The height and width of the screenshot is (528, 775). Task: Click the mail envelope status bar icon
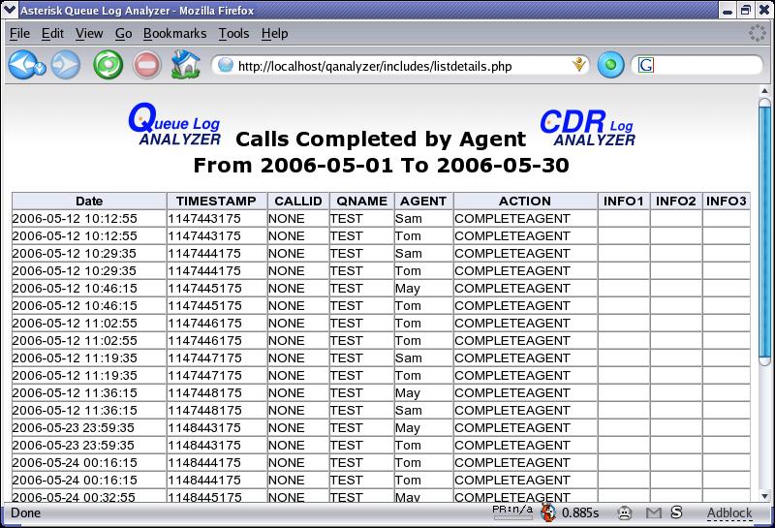pos(654,512)
